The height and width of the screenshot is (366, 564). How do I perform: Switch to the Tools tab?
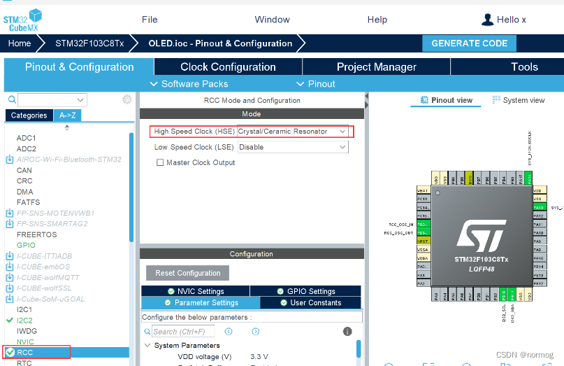(525, 66)
